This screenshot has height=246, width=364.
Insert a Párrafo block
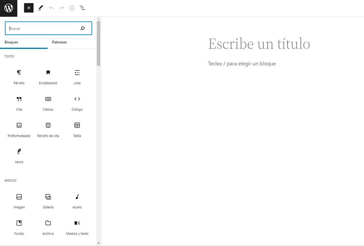tap(19, 77)
